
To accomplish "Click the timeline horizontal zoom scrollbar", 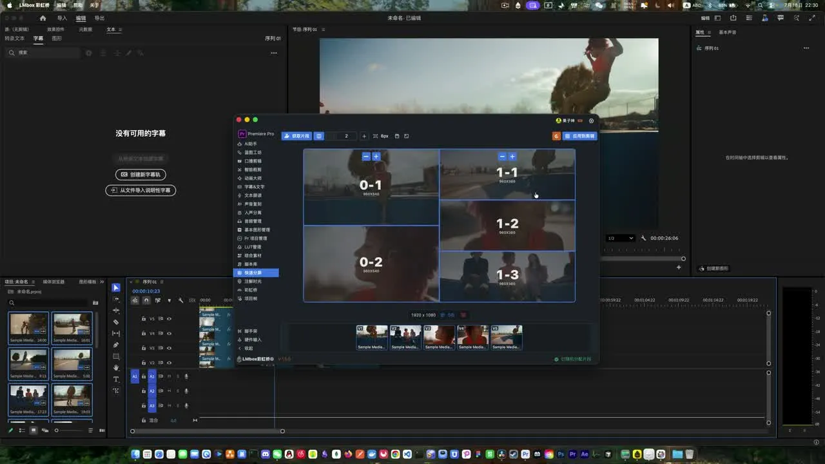I will [207, 431].
